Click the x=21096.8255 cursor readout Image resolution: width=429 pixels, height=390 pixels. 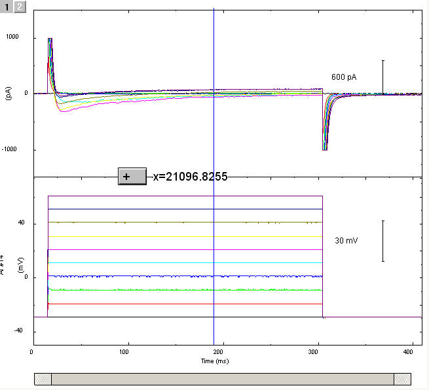click(x=190, y=177)
